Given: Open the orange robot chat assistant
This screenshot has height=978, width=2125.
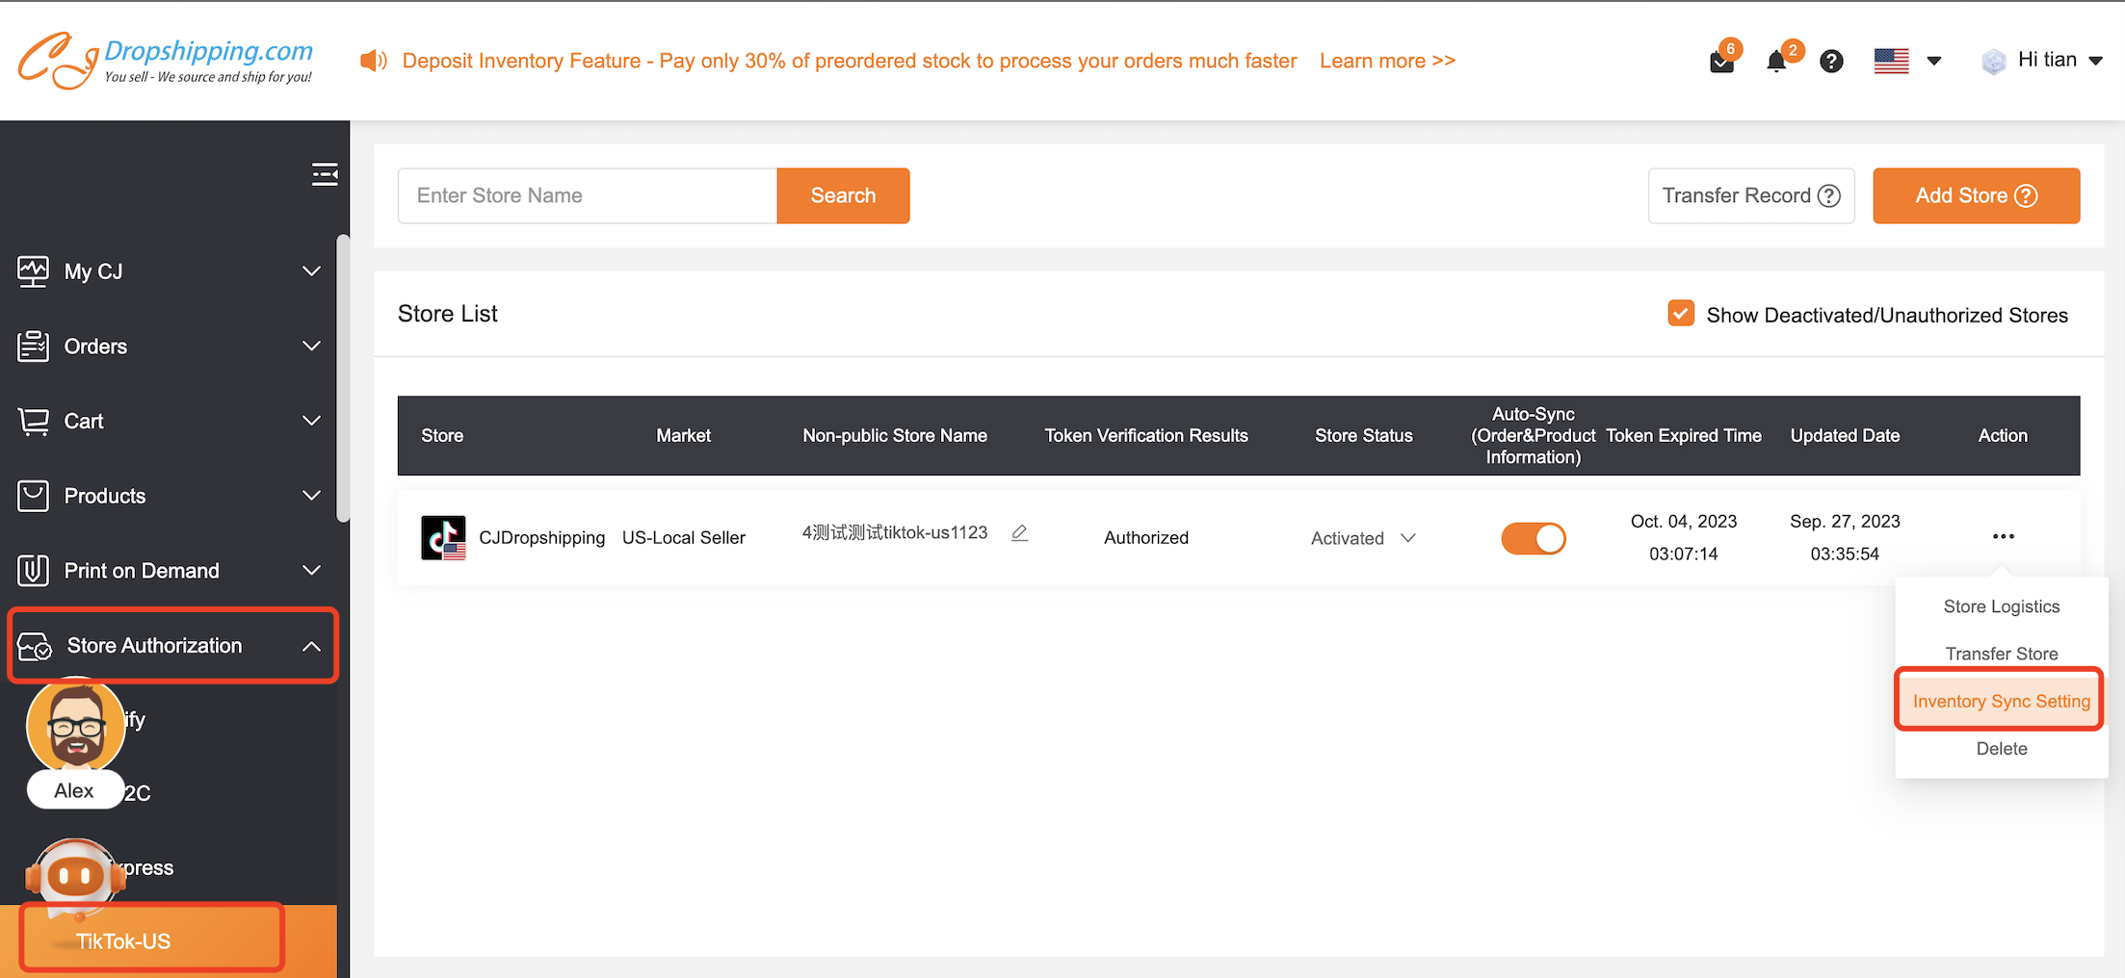Looking at the screenshot, I should 74,876.
